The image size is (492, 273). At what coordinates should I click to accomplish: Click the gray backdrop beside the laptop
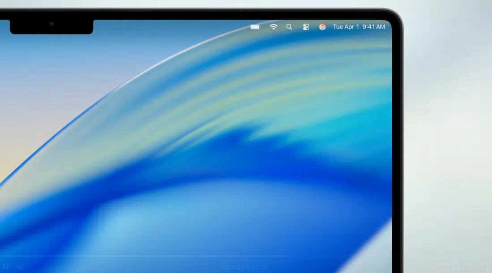(x=448, y=134)
